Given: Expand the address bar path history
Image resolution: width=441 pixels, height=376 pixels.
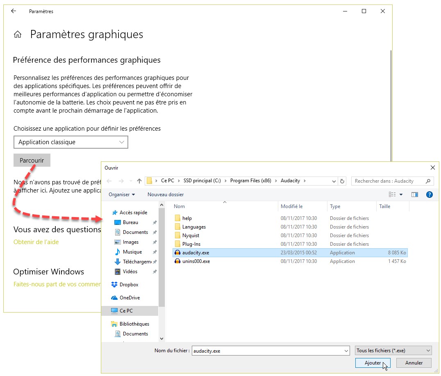Looking at the screenshot, I should coord(334,181).
